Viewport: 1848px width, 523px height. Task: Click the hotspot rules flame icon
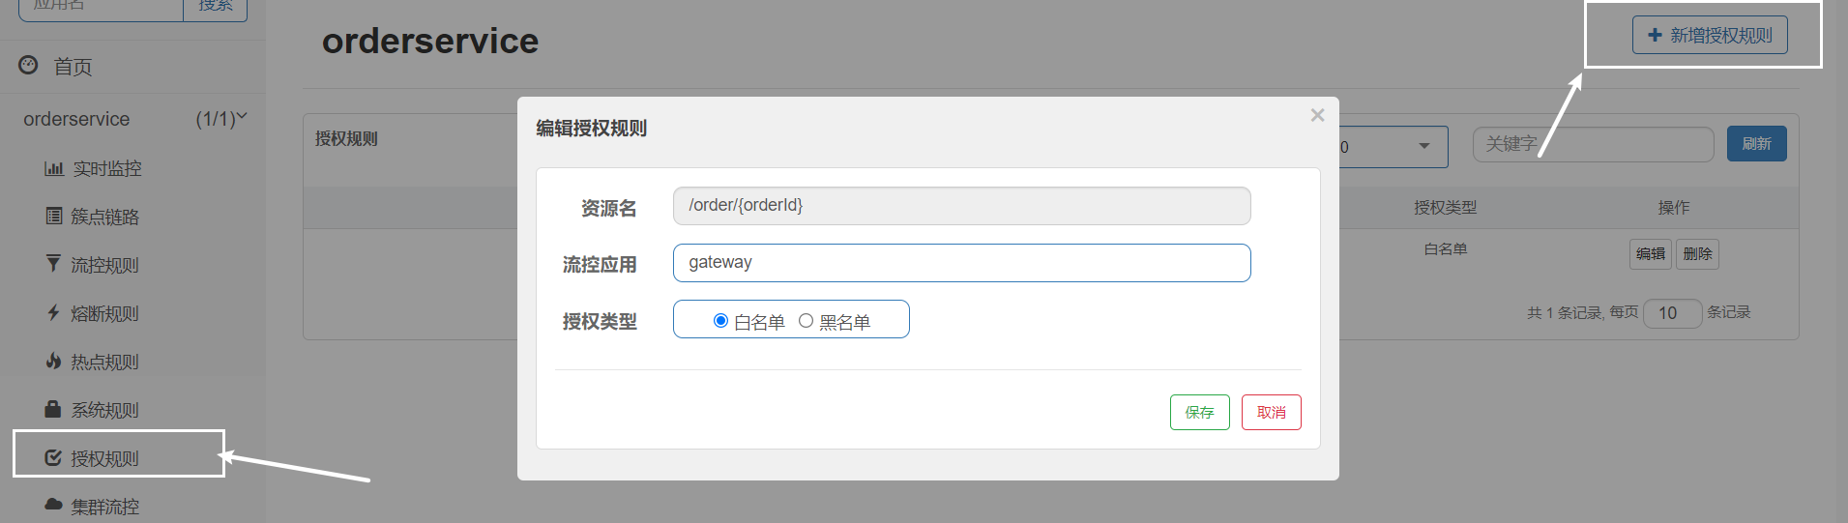[x=53, y=362]
